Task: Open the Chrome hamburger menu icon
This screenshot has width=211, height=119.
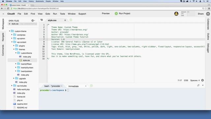Action: click(x=209, y=8)
